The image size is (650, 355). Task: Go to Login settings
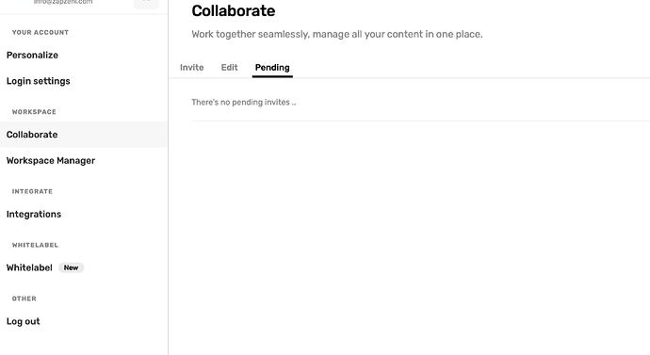(x=38, y=81)
